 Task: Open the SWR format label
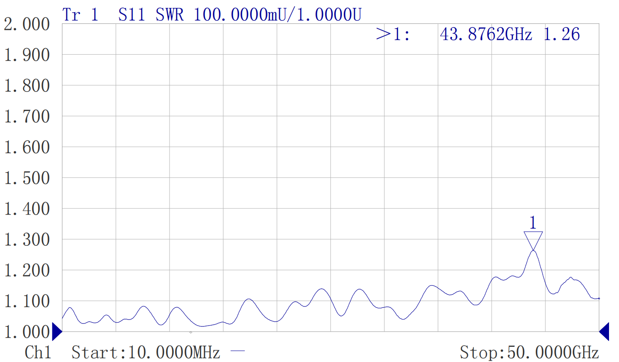(169, 15)
